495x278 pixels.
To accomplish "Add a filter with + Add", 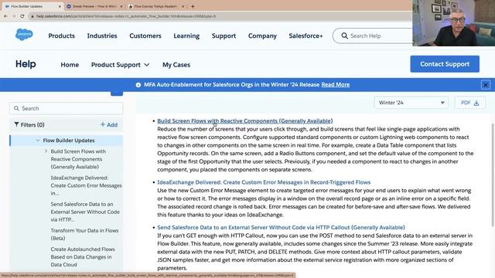I will click(109, 125).
